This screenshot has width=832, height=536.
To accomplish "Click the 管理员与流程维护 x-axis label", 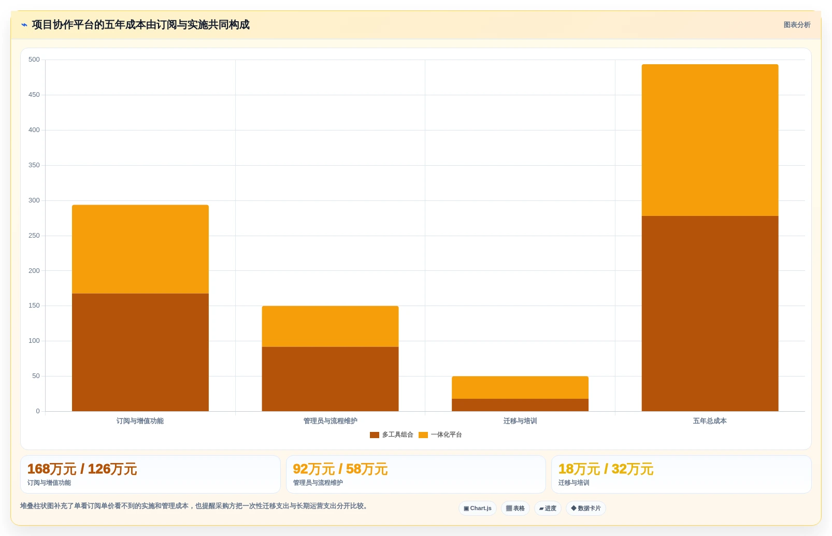I will 330,421.
